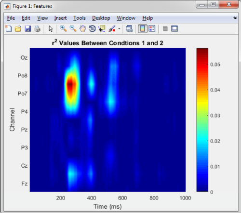The image size is (241, 213).
Task: Click the Hide Plot Tools icon
Action: coord(165,29)
